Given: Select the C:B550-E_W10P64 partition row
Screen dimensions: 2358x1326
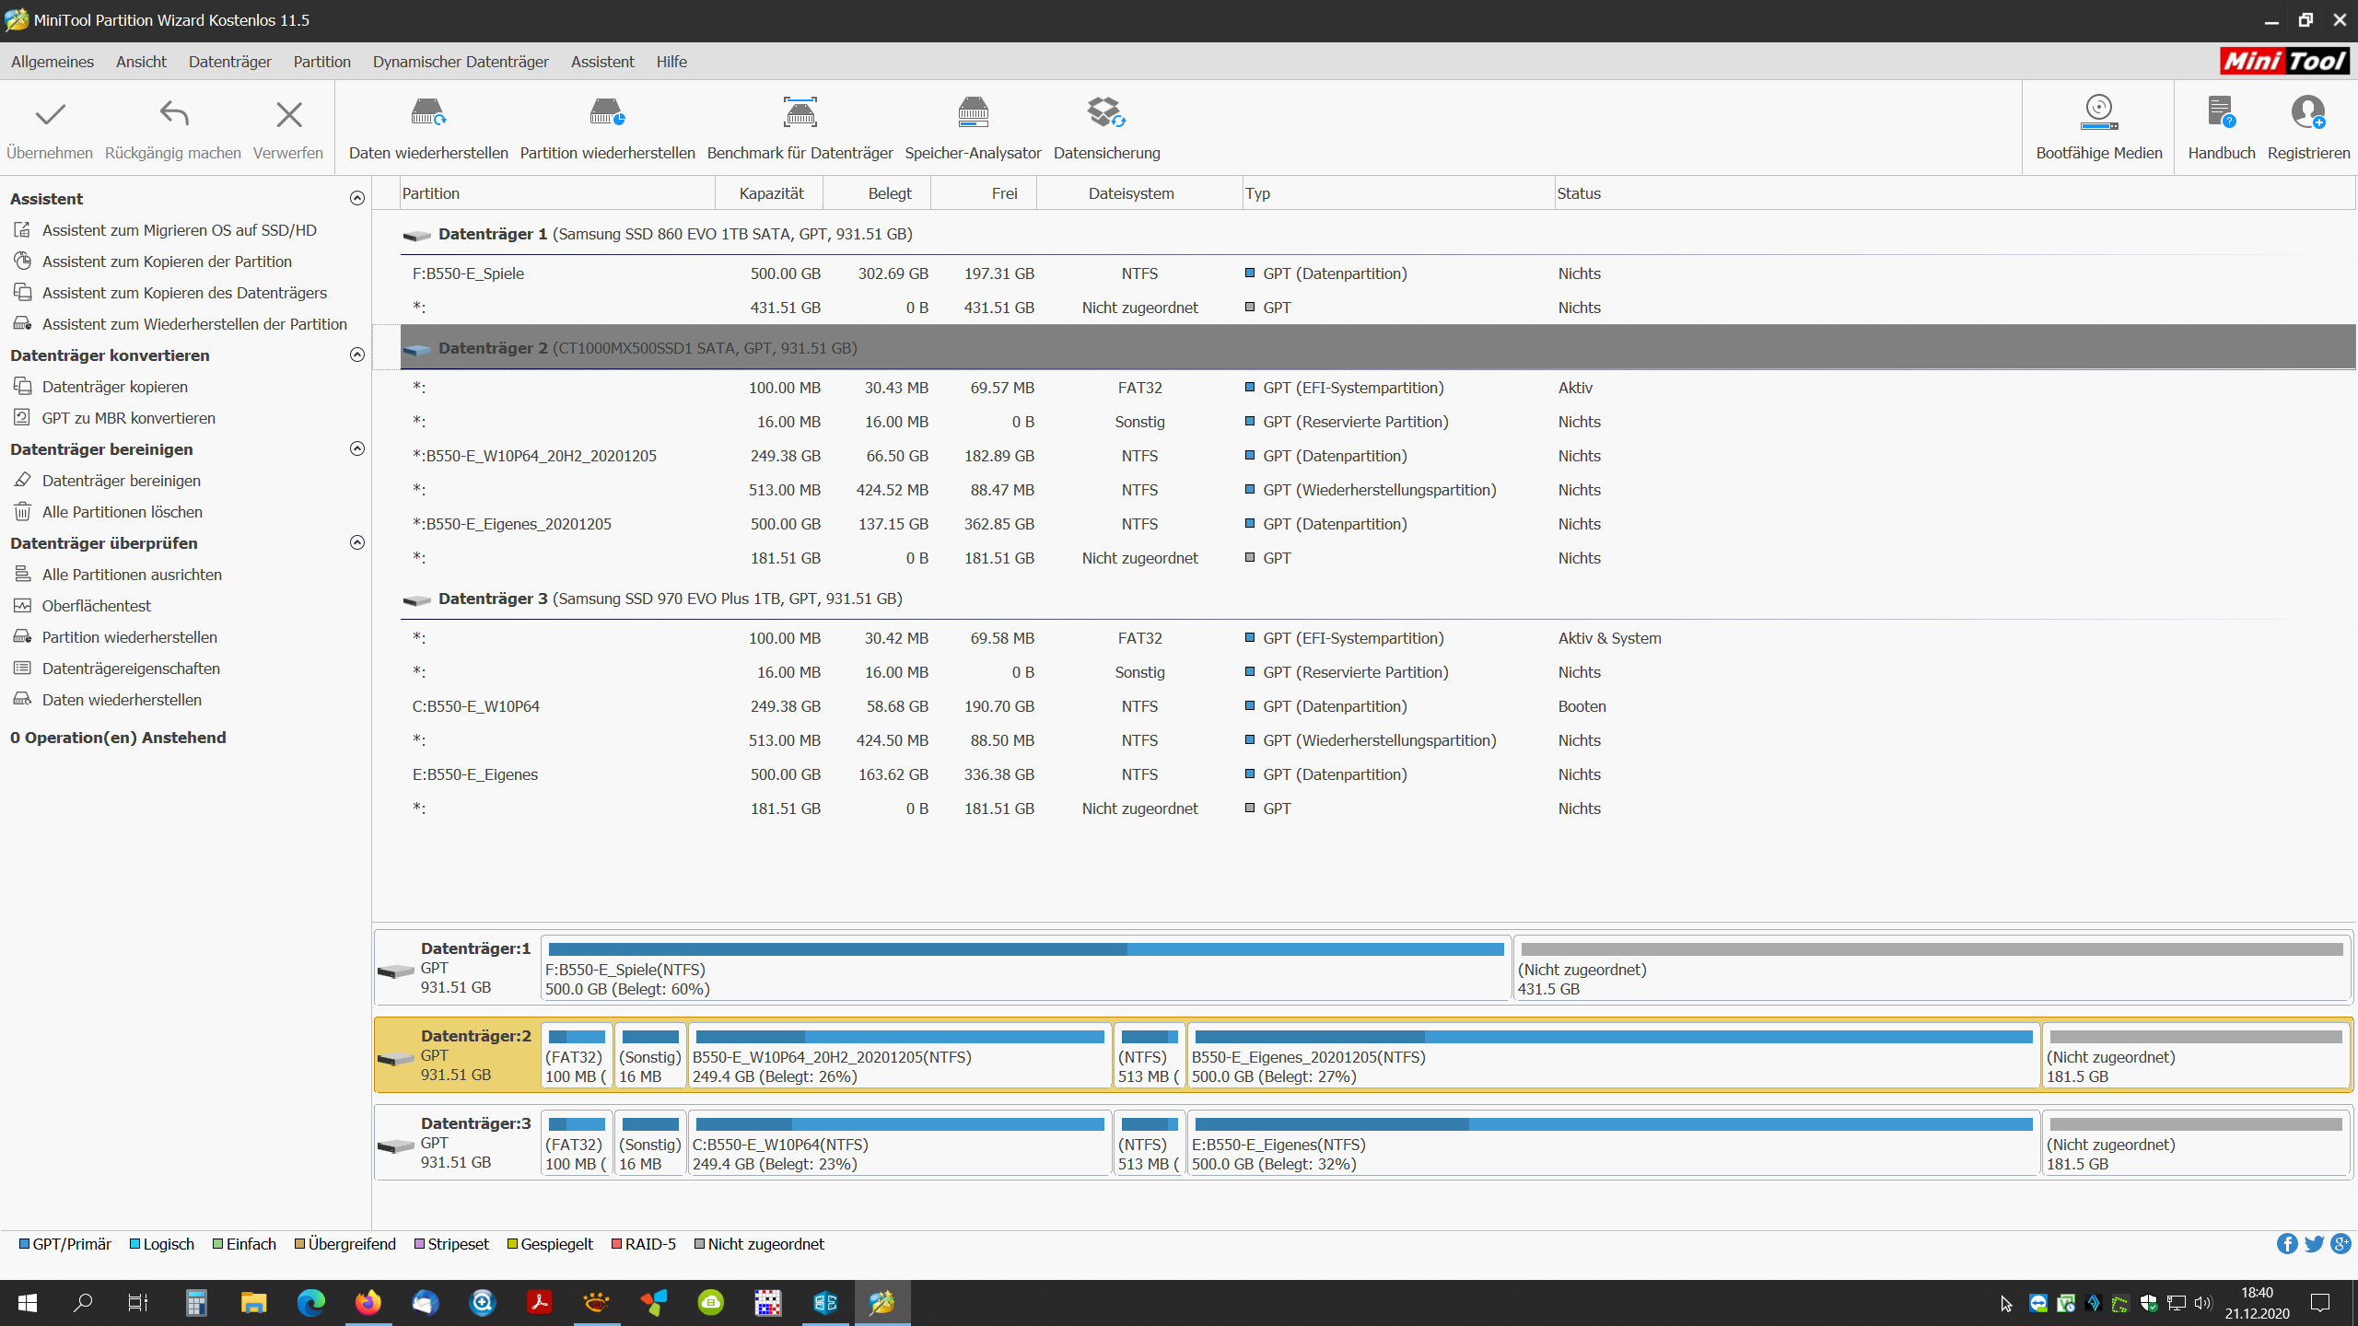Looking at the screenshot, I should click(x=476, y=706).
